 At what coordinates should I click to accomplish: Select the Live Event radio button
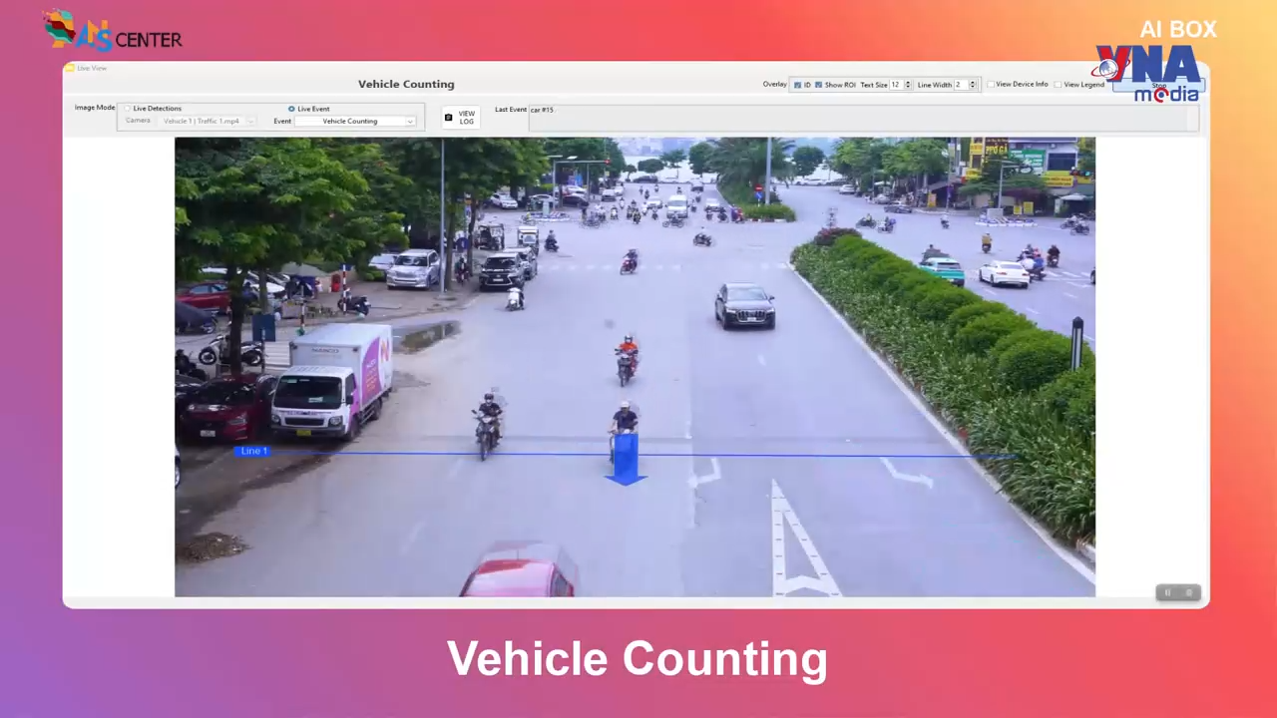pos(291,109)
